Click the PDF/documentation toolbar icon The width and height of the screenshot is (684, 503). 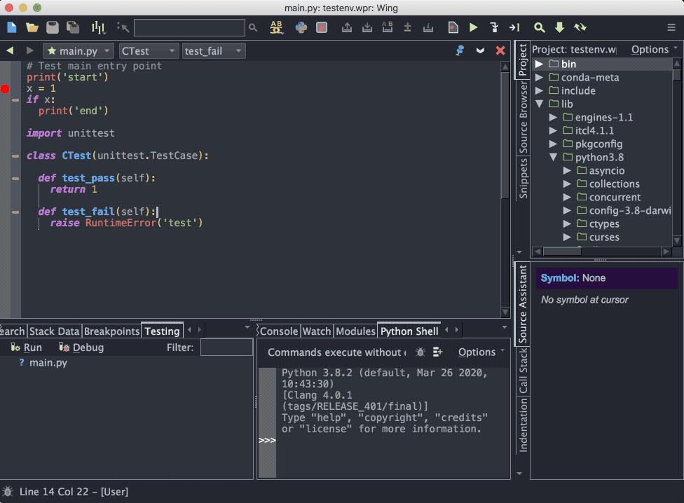point(322,27)
